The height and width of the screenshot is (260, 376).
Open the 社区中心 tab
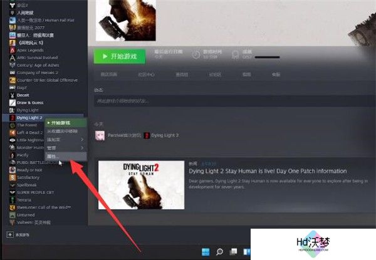coord(146,75)
